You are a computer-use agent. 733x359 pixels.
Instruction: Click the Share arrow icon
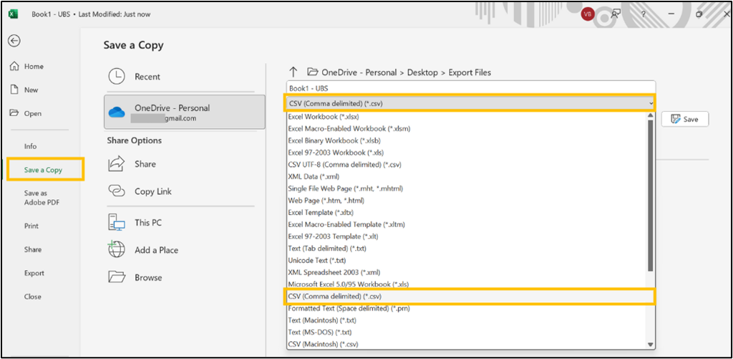[x=117, y=164]
